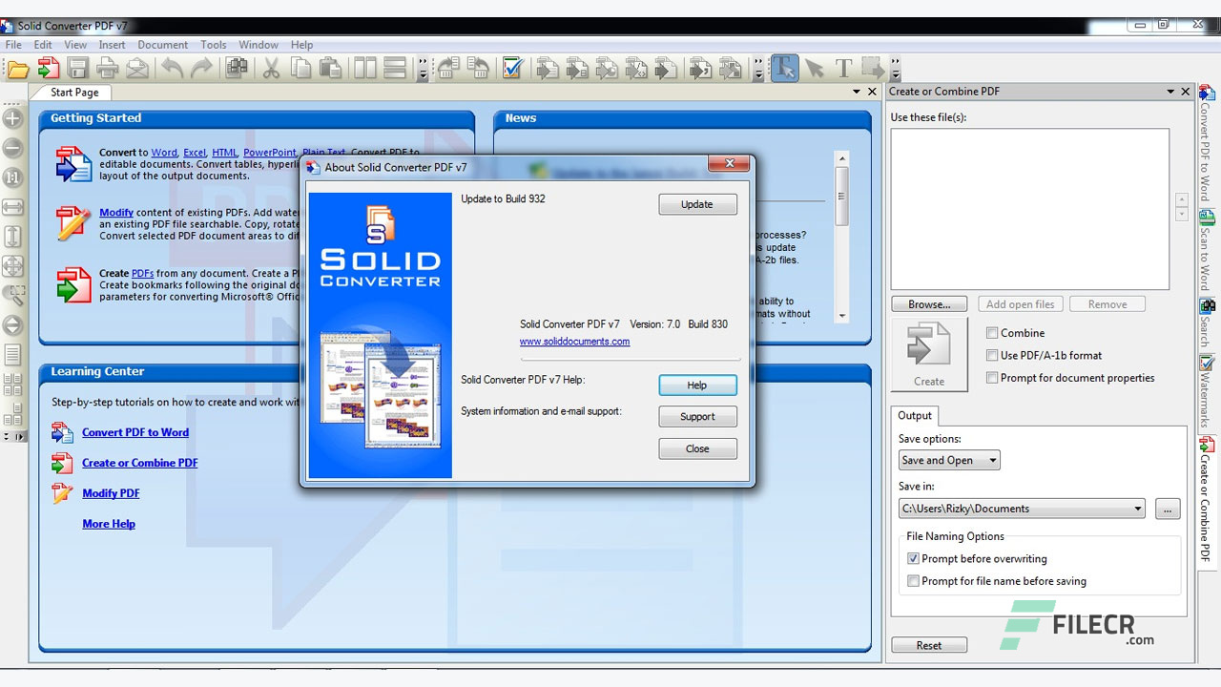Open the File menu
This screenshot has width=1221, height=687.
13,45
